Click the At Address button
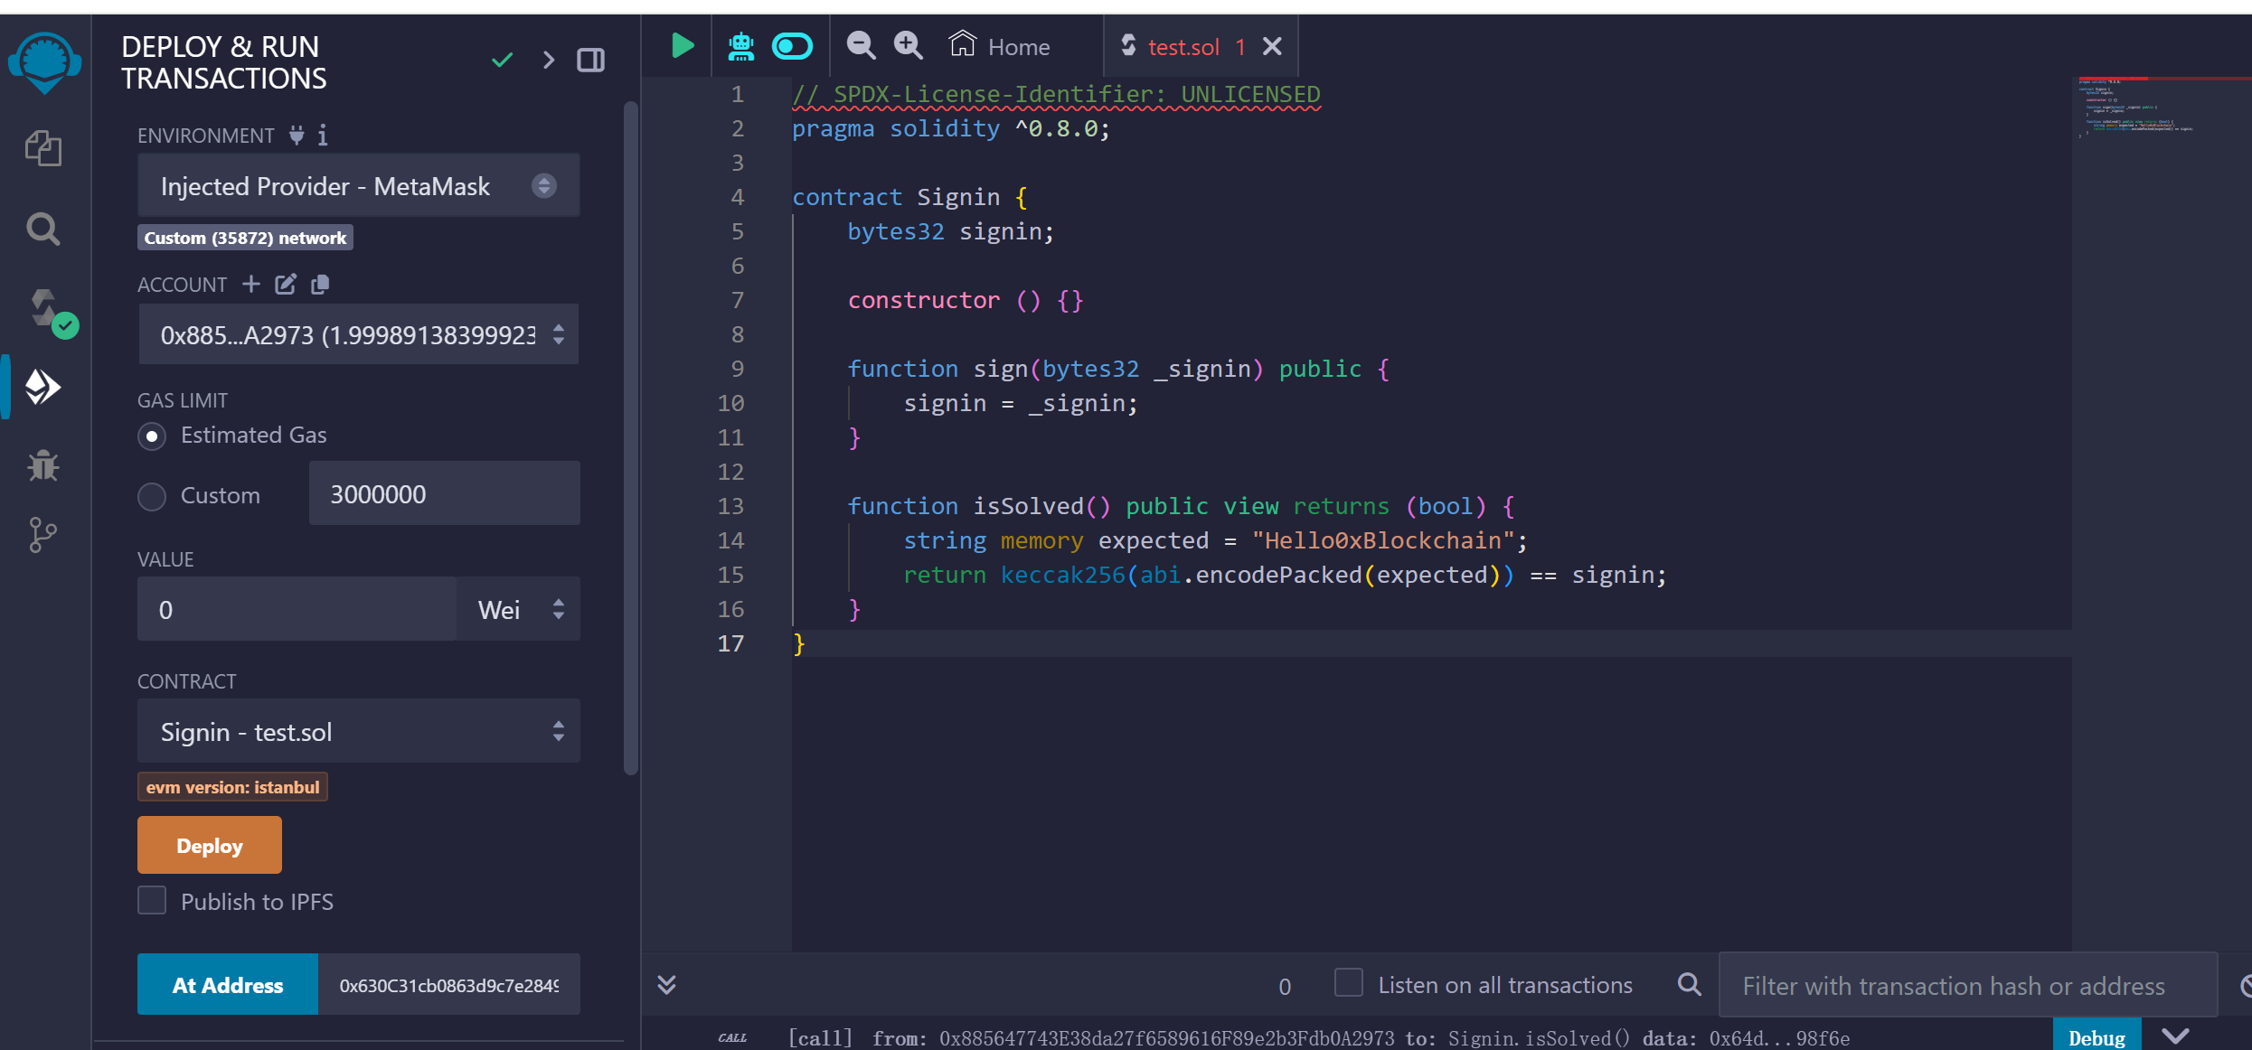This screenshot has width=2252, height=1050. pos(228,985)
